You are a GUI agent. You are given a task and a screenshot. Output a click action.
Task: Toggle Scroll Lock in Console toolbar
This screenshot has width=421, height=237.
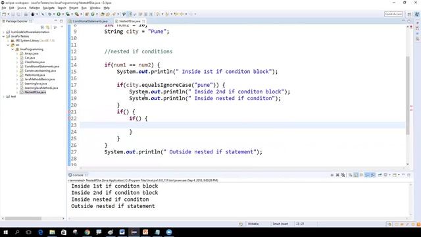click(x=356, y=175)
